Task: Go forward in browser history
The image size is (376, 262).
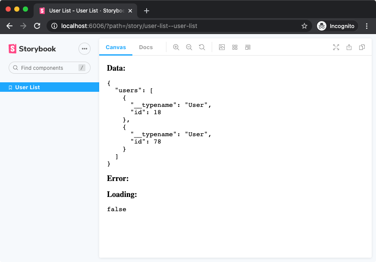Action: (x=23, y=26)
